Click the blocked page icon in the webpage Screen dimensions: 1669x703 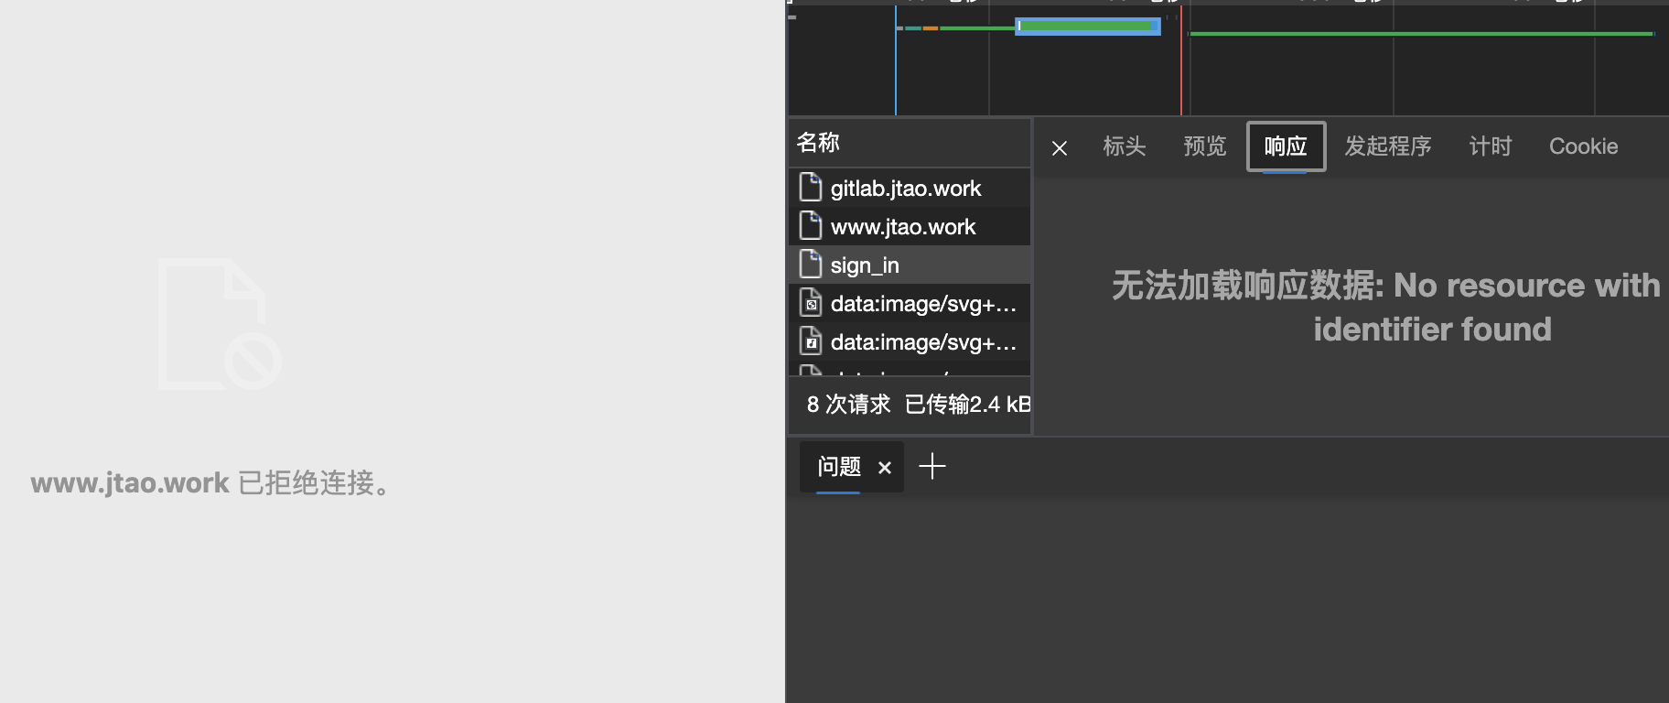click(220, 325)
